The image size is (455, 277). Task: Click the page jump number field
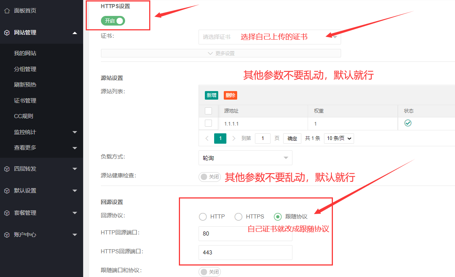[x=263, y=138]
